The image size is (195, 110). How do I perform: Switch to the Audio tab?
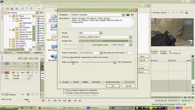(x=76, y=82)
